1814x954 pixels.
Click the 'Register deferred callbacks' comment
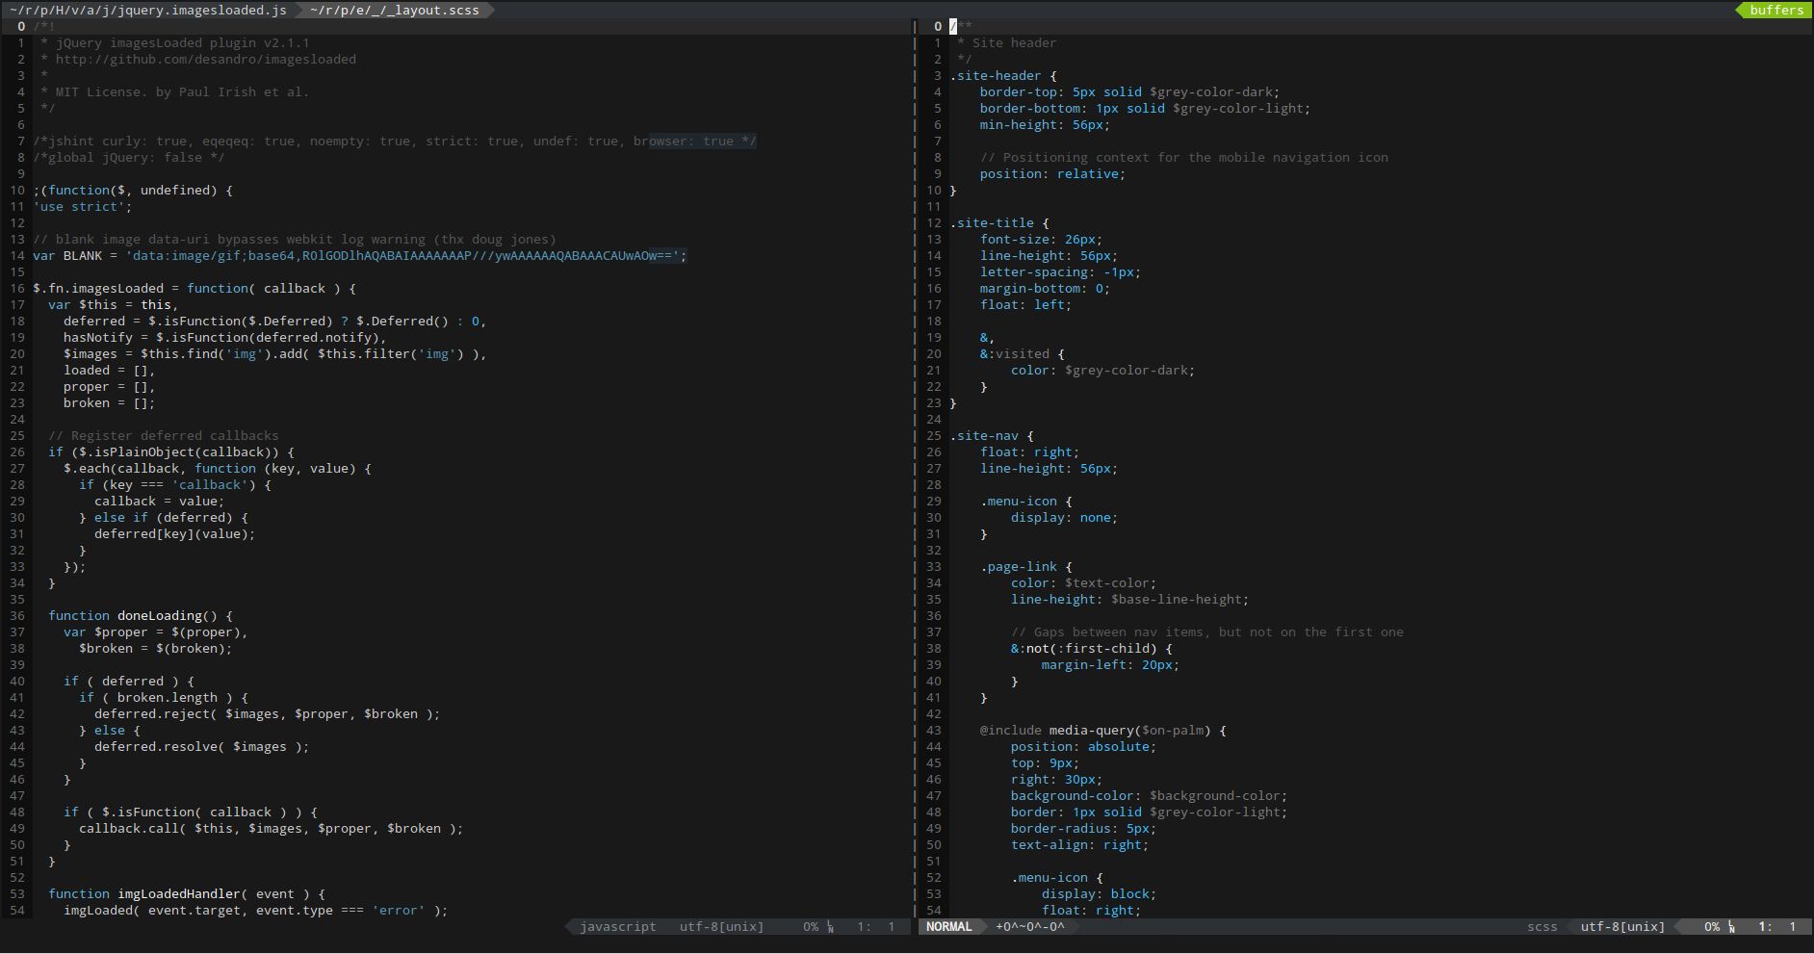(164, 435)
